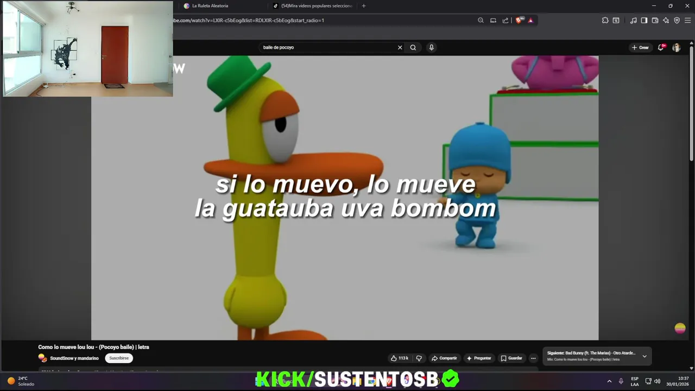Open a new browser tab with plus
This screenshot has width=695, height=391.
point(364,6)
